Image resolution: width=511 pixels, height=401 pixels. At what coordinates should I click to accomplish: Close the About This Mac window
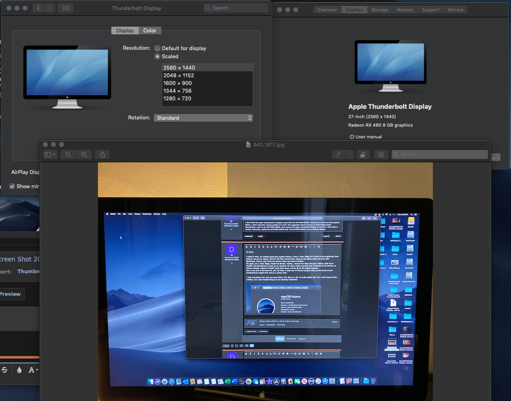pyautogui.click(x=280, y=10)
